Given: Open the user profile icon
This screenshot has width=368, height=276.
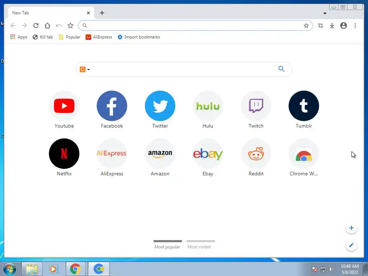Looking at the screenshot, I should tap(344, 26).
